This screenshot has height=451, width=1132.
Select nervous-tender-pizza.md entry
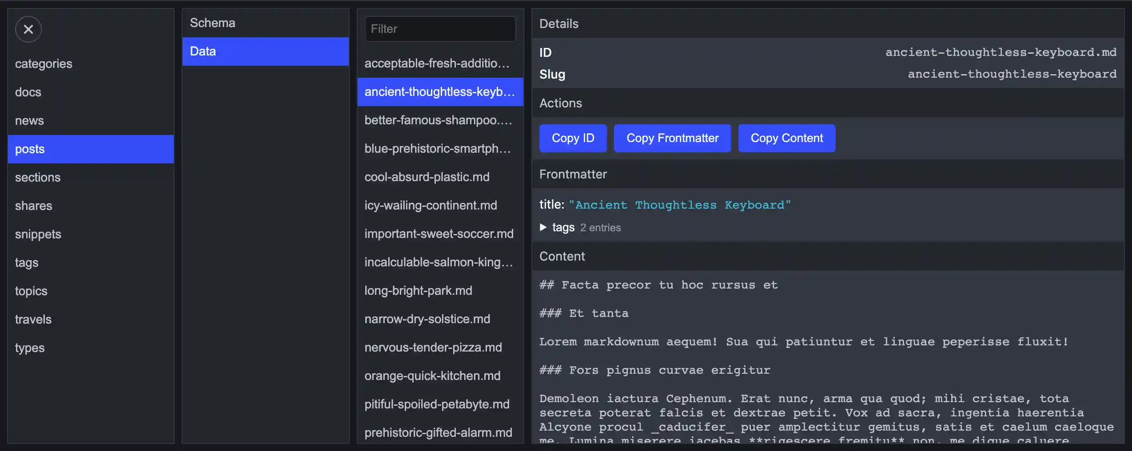coord(440,348)
